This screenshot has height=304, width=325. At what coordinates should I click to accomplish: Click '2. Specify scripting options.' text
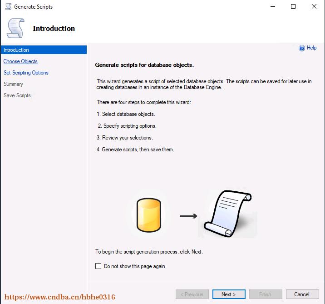click(127, 126)
